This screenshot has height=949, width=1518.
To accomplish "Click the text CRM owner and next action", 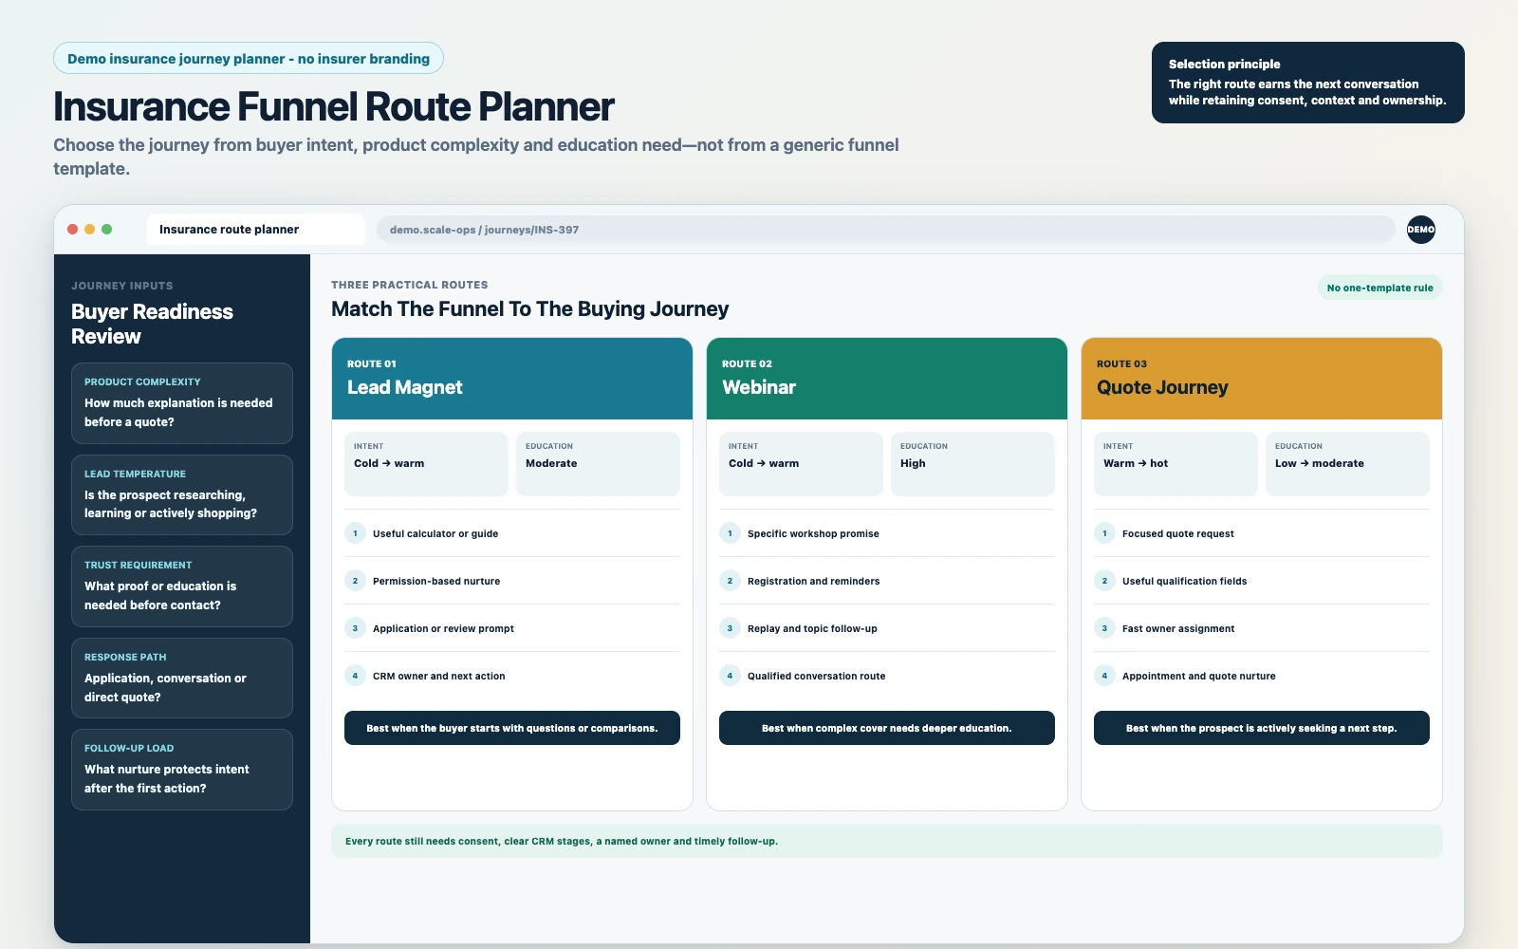I will pos(439,677).
